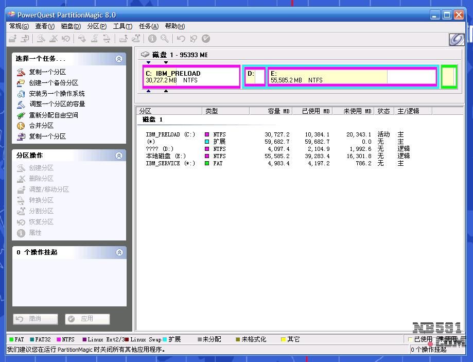Choose the 调整一个分区的容量 task icon

pos(21,105)
